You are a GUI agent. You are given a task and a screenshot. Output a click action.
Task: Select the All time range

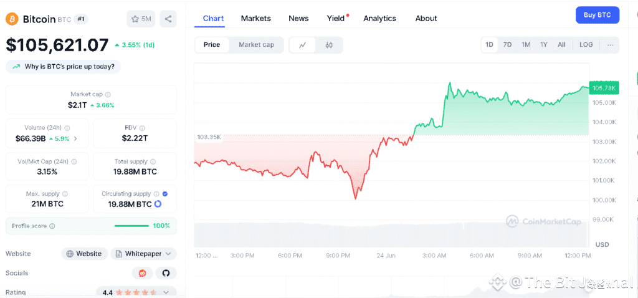pyautogui.click(x=561, y=45)
